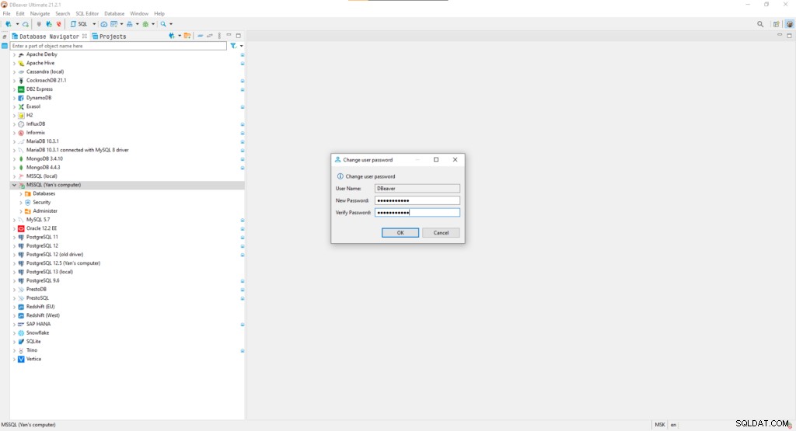Open the File menu
Screen dimensions: 796x431
[6, 14]
